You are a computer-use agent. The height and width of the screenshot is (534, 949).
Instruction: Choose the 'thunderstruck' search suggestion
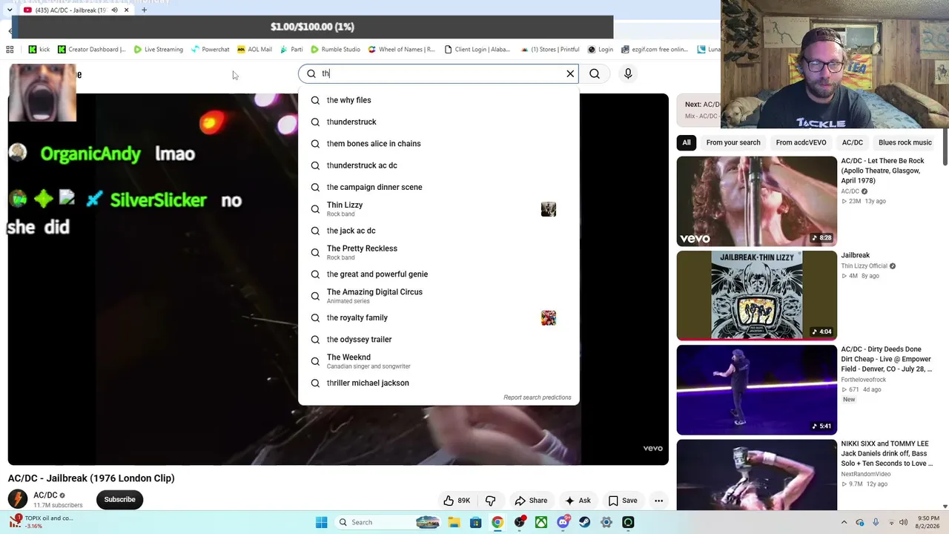438,122
